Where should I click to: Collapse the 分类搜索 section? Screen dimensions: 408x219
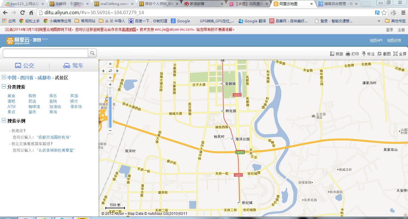(x=4, y=87)
